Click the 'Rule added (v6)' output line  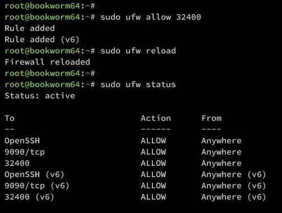click(42, 39)
